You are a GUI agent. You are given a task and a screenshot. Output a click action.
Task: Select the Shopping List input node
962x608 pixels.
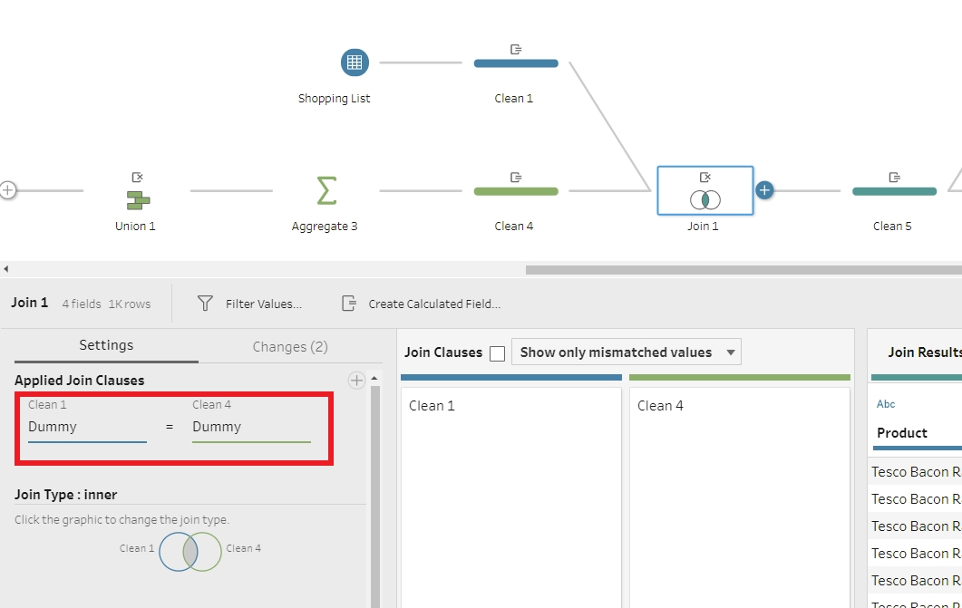[x=355, y=63]
